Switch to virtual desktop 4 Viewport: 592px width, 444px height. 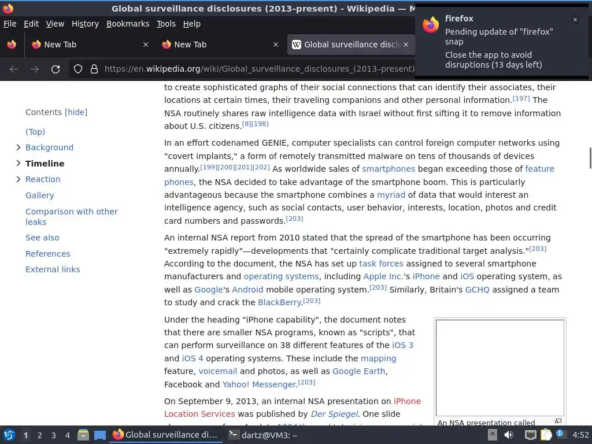(68, 435)
